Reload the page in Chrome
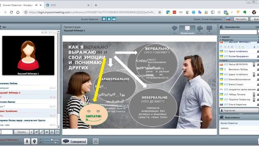 point(11,12)
